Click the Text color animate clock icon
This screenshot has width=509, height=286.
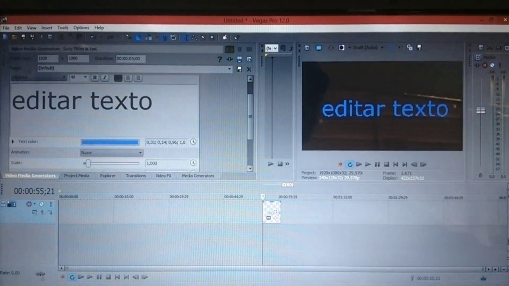pyautogui.click(x=193, y=142)
